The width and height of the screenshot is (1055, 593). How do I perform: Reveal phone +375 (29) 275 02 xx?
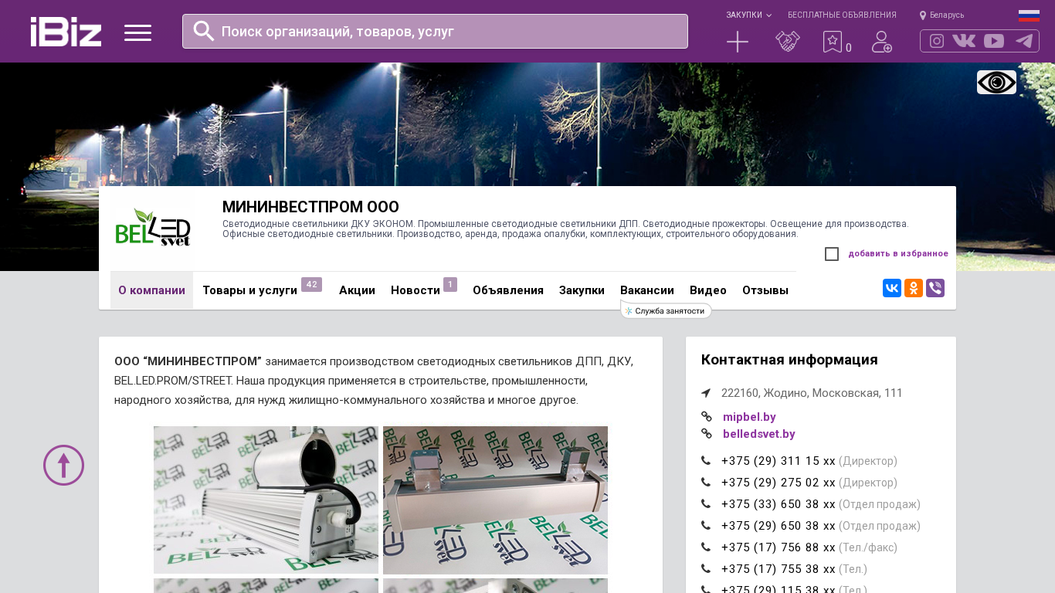point(779,483)
